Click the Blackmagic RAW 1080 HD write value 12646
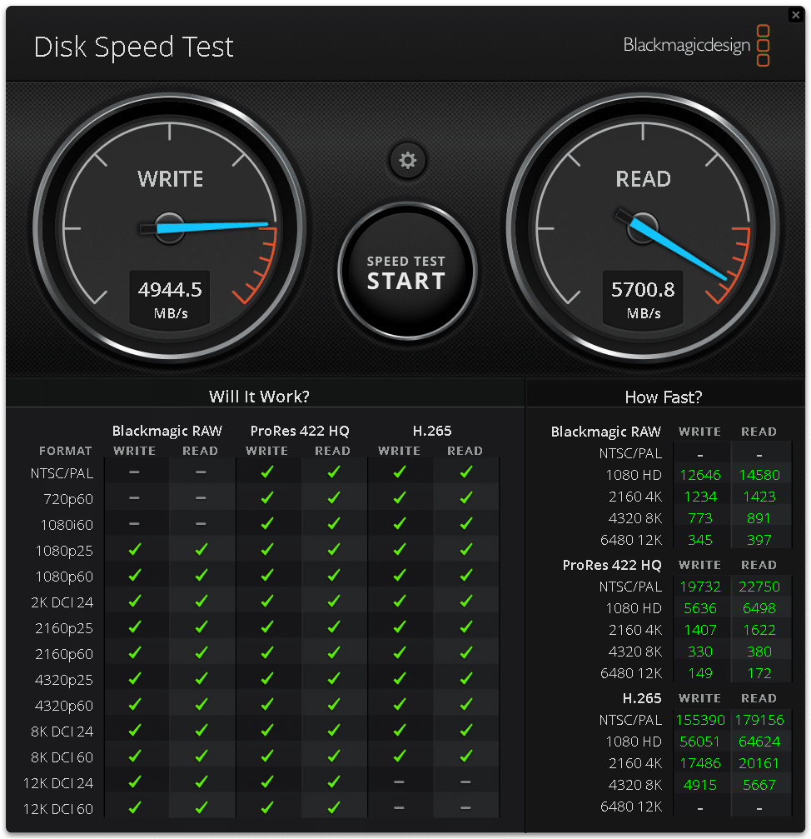Viewport: 811px width, 839px height. tap(700, 475)
